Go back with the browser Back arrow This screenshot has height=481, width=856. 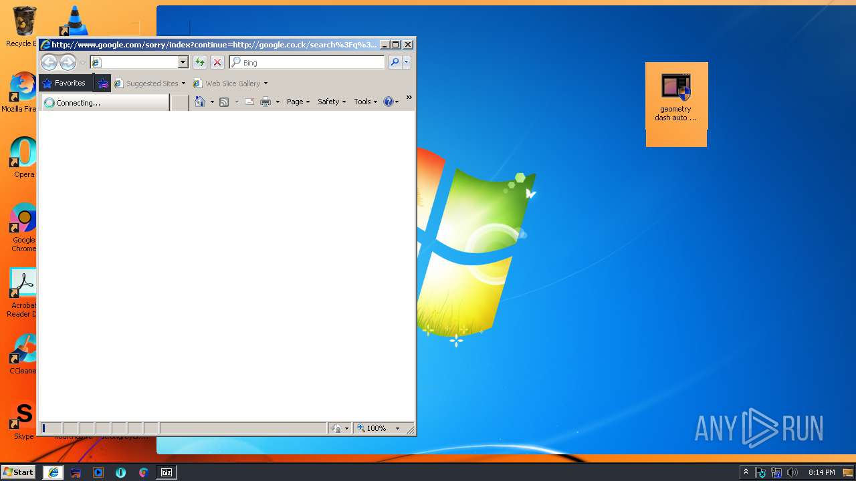[49, 62]
